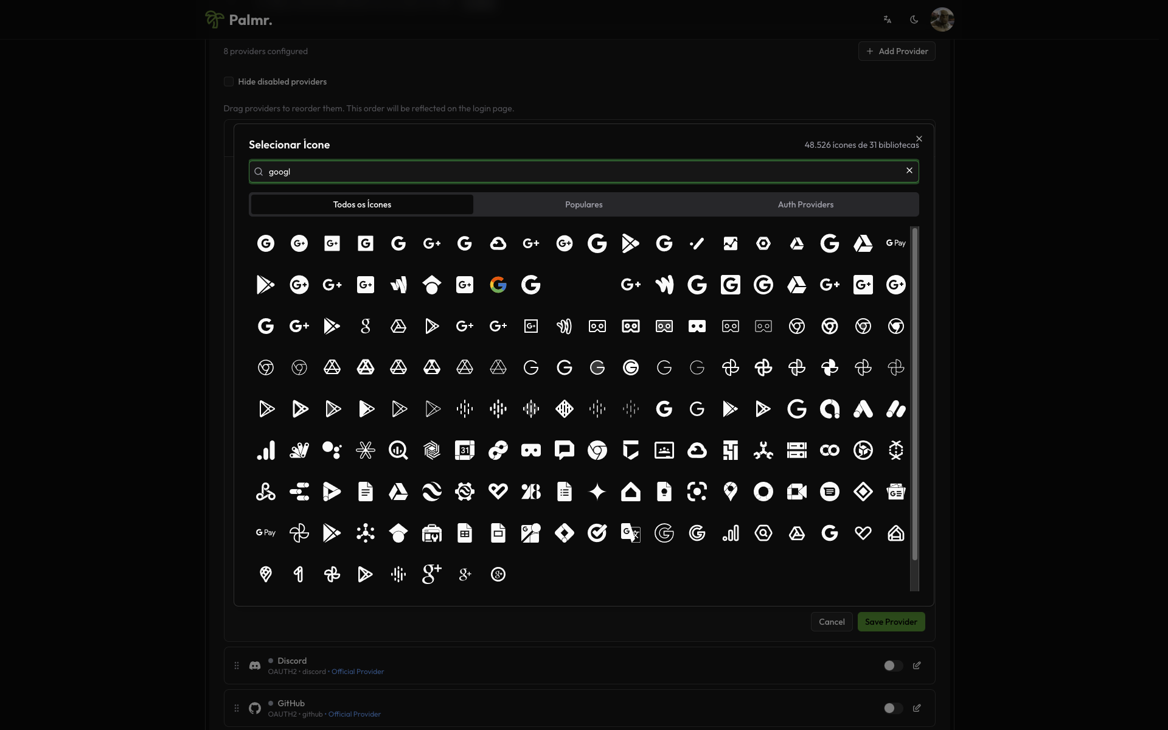Select the Google Sheets table document icon

[x=465, y=533]
